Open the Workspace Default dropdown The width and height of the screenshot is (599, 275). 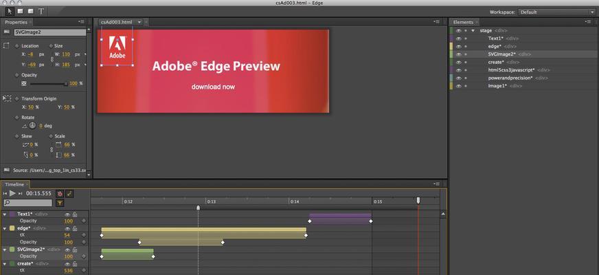coord(557,12)
